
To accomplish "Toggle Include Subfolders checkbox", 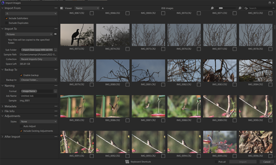I will [7, 18].
